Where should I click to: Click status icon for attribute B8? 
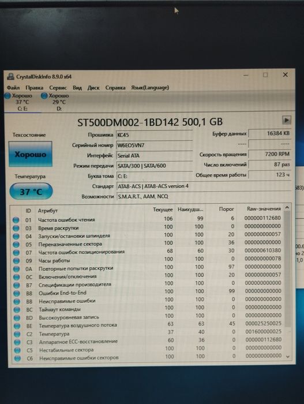[17, 293]
